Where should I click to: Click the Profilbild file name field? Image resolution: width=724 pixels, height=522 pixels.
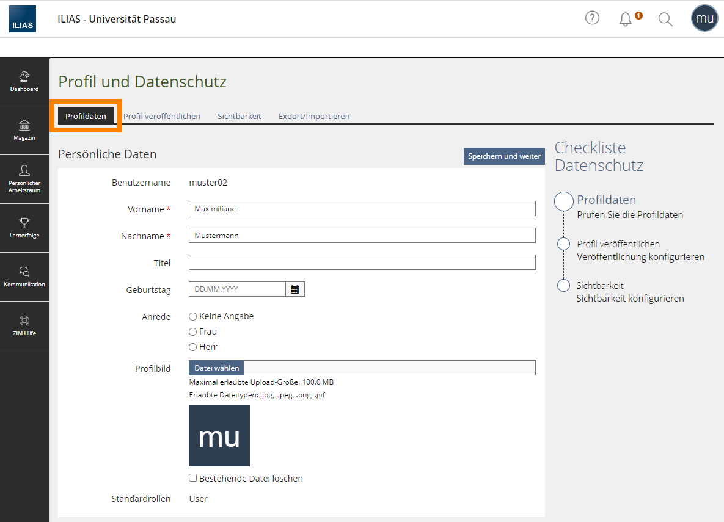[390, 368]
